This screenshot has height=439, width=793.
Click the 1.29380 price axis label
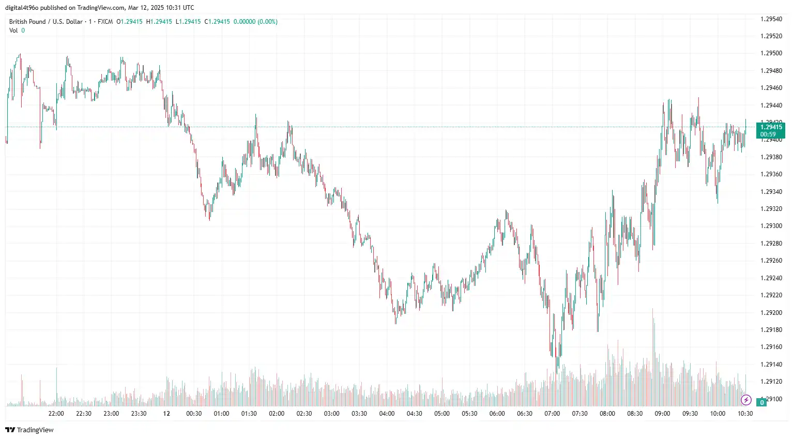click(x=771, y=157)
